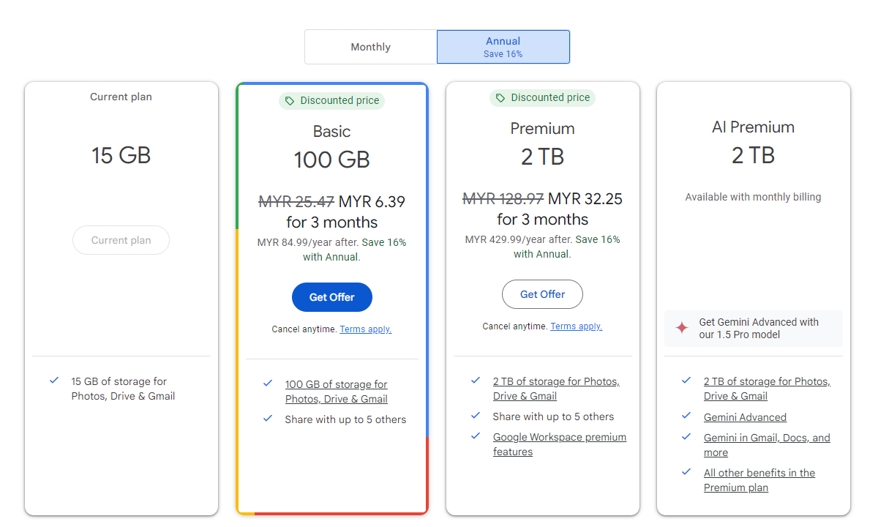The width and height of the screenshot is (878, 527).
Task: Click the MYR 429.99/year after text
Action: [x=519, y=239]
